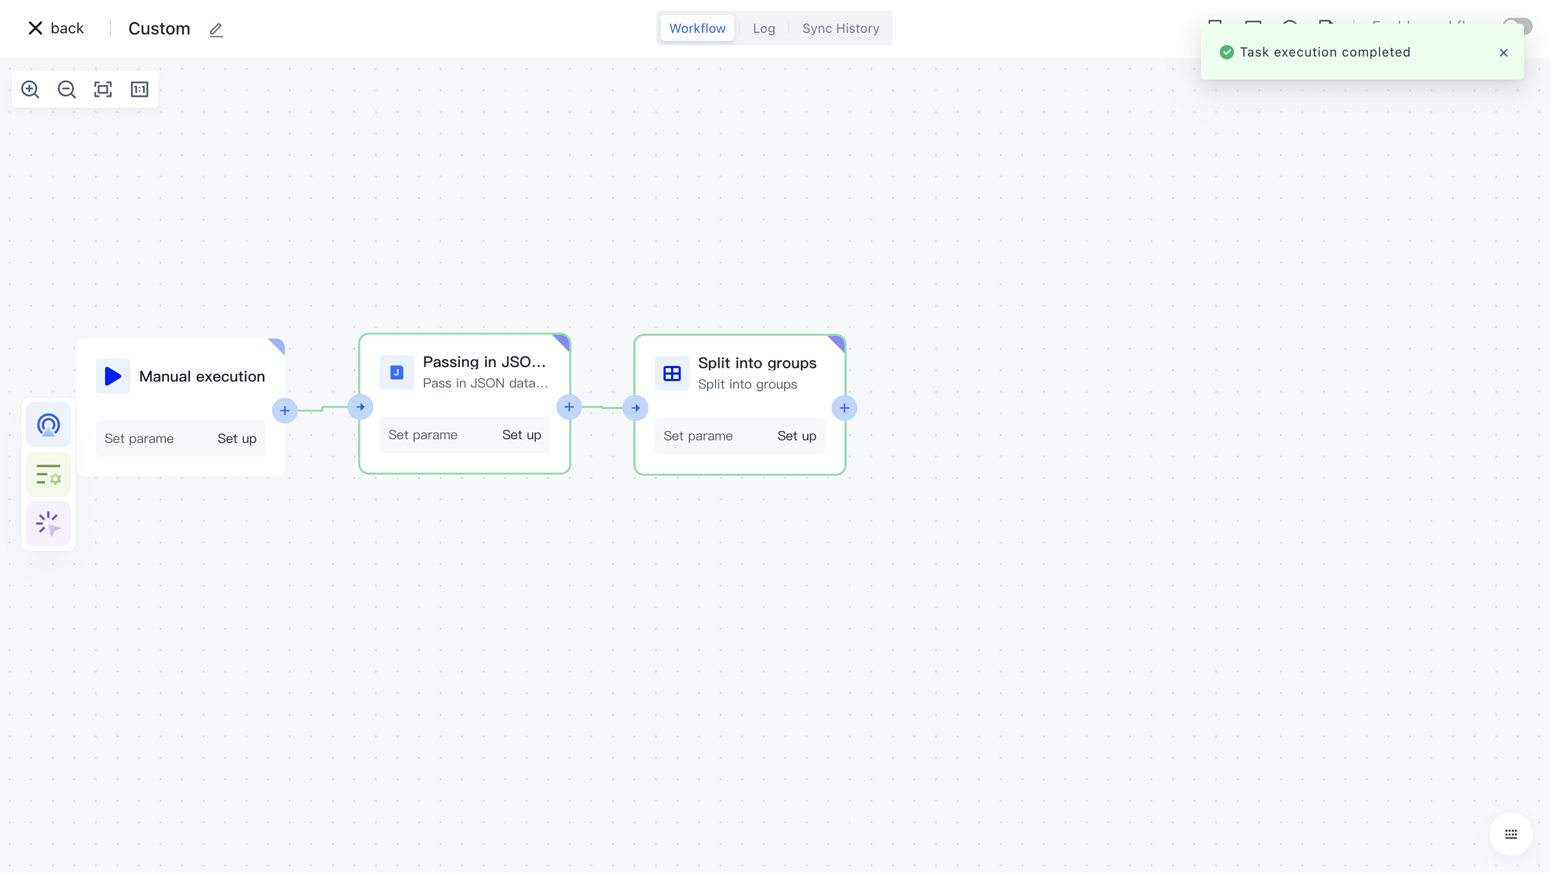Add node after Split into groups
This screenshot has height=873, width=1550.
pyautogui.click(x=844, y=408)
